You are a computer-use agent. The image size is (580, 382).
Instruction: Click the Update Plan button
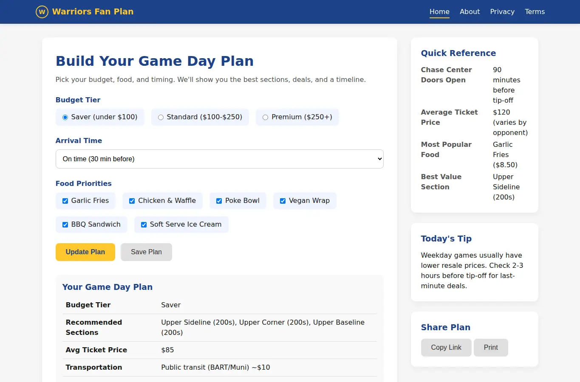[85, 252]
